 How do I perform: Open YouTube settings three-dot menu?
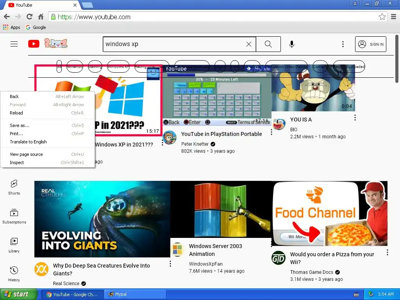pyautogui.click(x=343, y=44)
